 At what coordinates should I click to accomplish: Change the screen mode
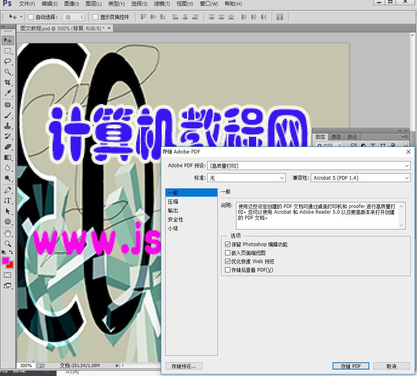point(8,286)
